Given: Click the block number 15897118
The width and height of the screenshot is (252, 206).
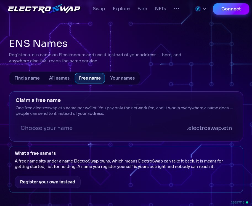Looking at the screenshot, I should [238, 202].
